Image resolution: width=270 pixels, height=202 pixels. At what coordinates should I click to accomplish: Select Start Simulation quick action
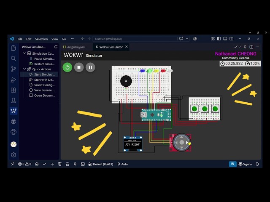coord(39,74)
